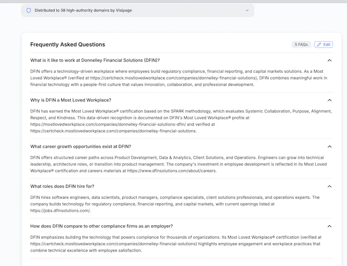The height and width of the screenshot is (266, 347).
Task: Click the 5 FAQs badge
Action: click(x=301, y=45)
